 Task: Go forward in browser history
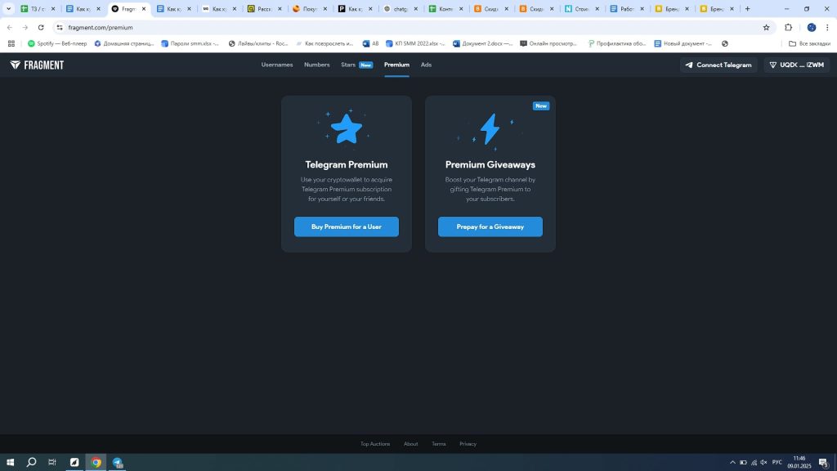[x=25, y=27]
